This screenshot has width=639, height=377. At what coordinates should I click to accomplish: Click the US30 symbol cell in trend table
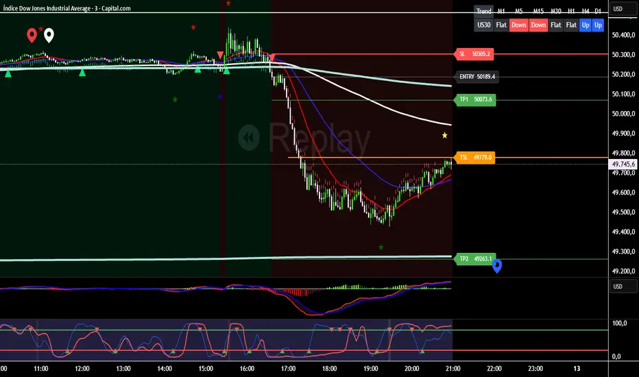(x=484, y=25)
